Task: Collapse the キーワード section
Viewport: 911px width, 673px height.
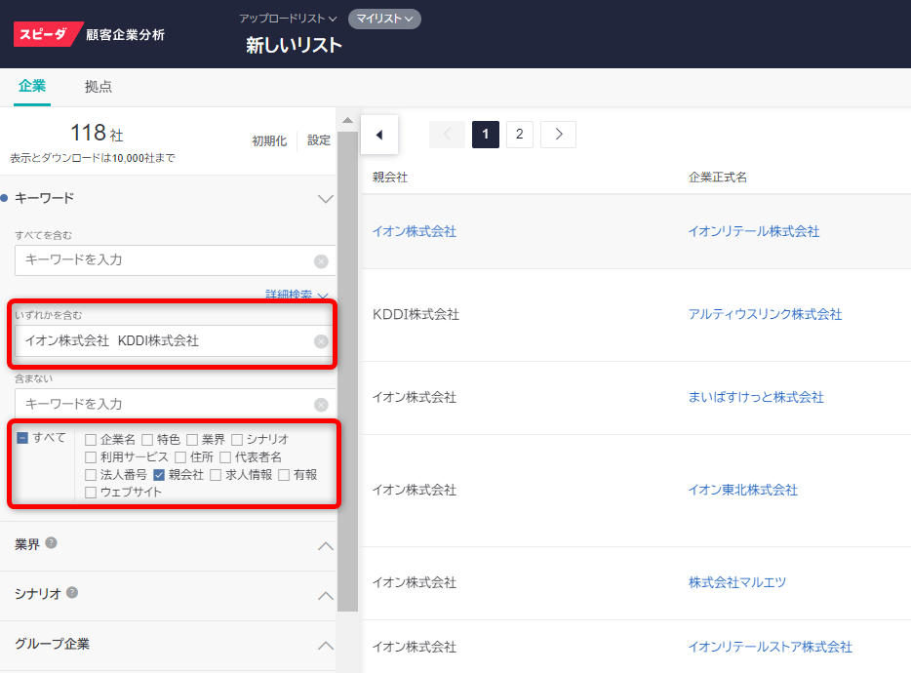Action: (x=326, y=198)
